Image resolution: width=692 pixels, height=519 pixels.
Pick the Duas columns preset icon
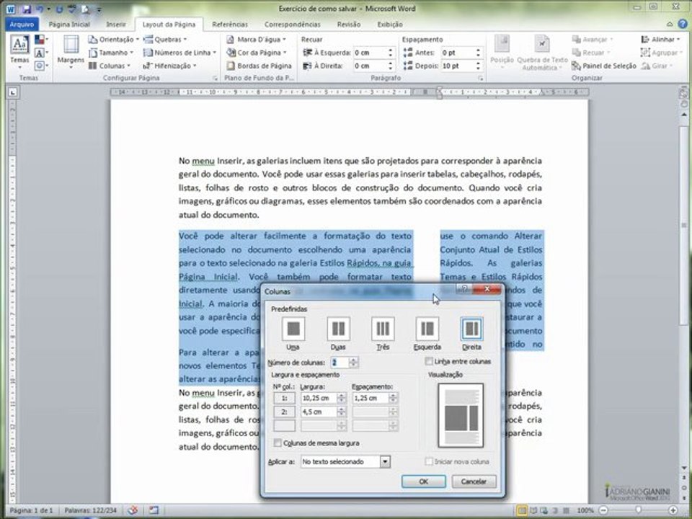click(339, 329)
